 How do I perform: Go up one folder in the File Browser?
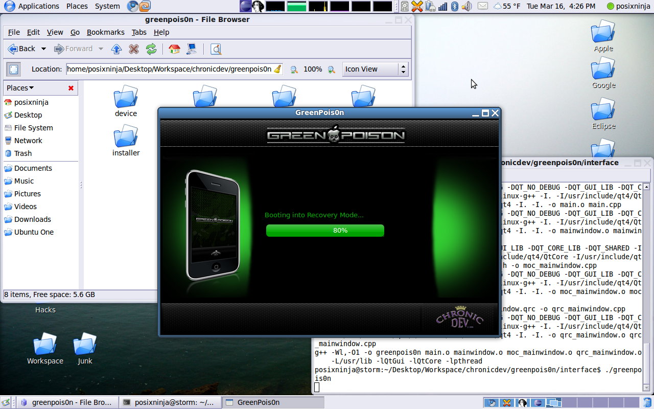pyautogui.click(x=116, y=49)
